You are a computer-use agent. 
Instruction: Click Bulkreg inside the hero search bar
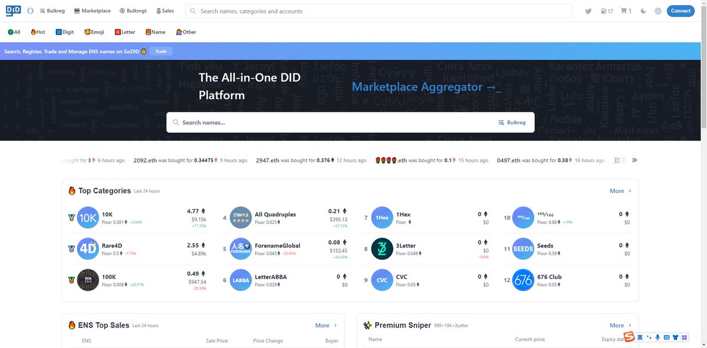(511, 122)
